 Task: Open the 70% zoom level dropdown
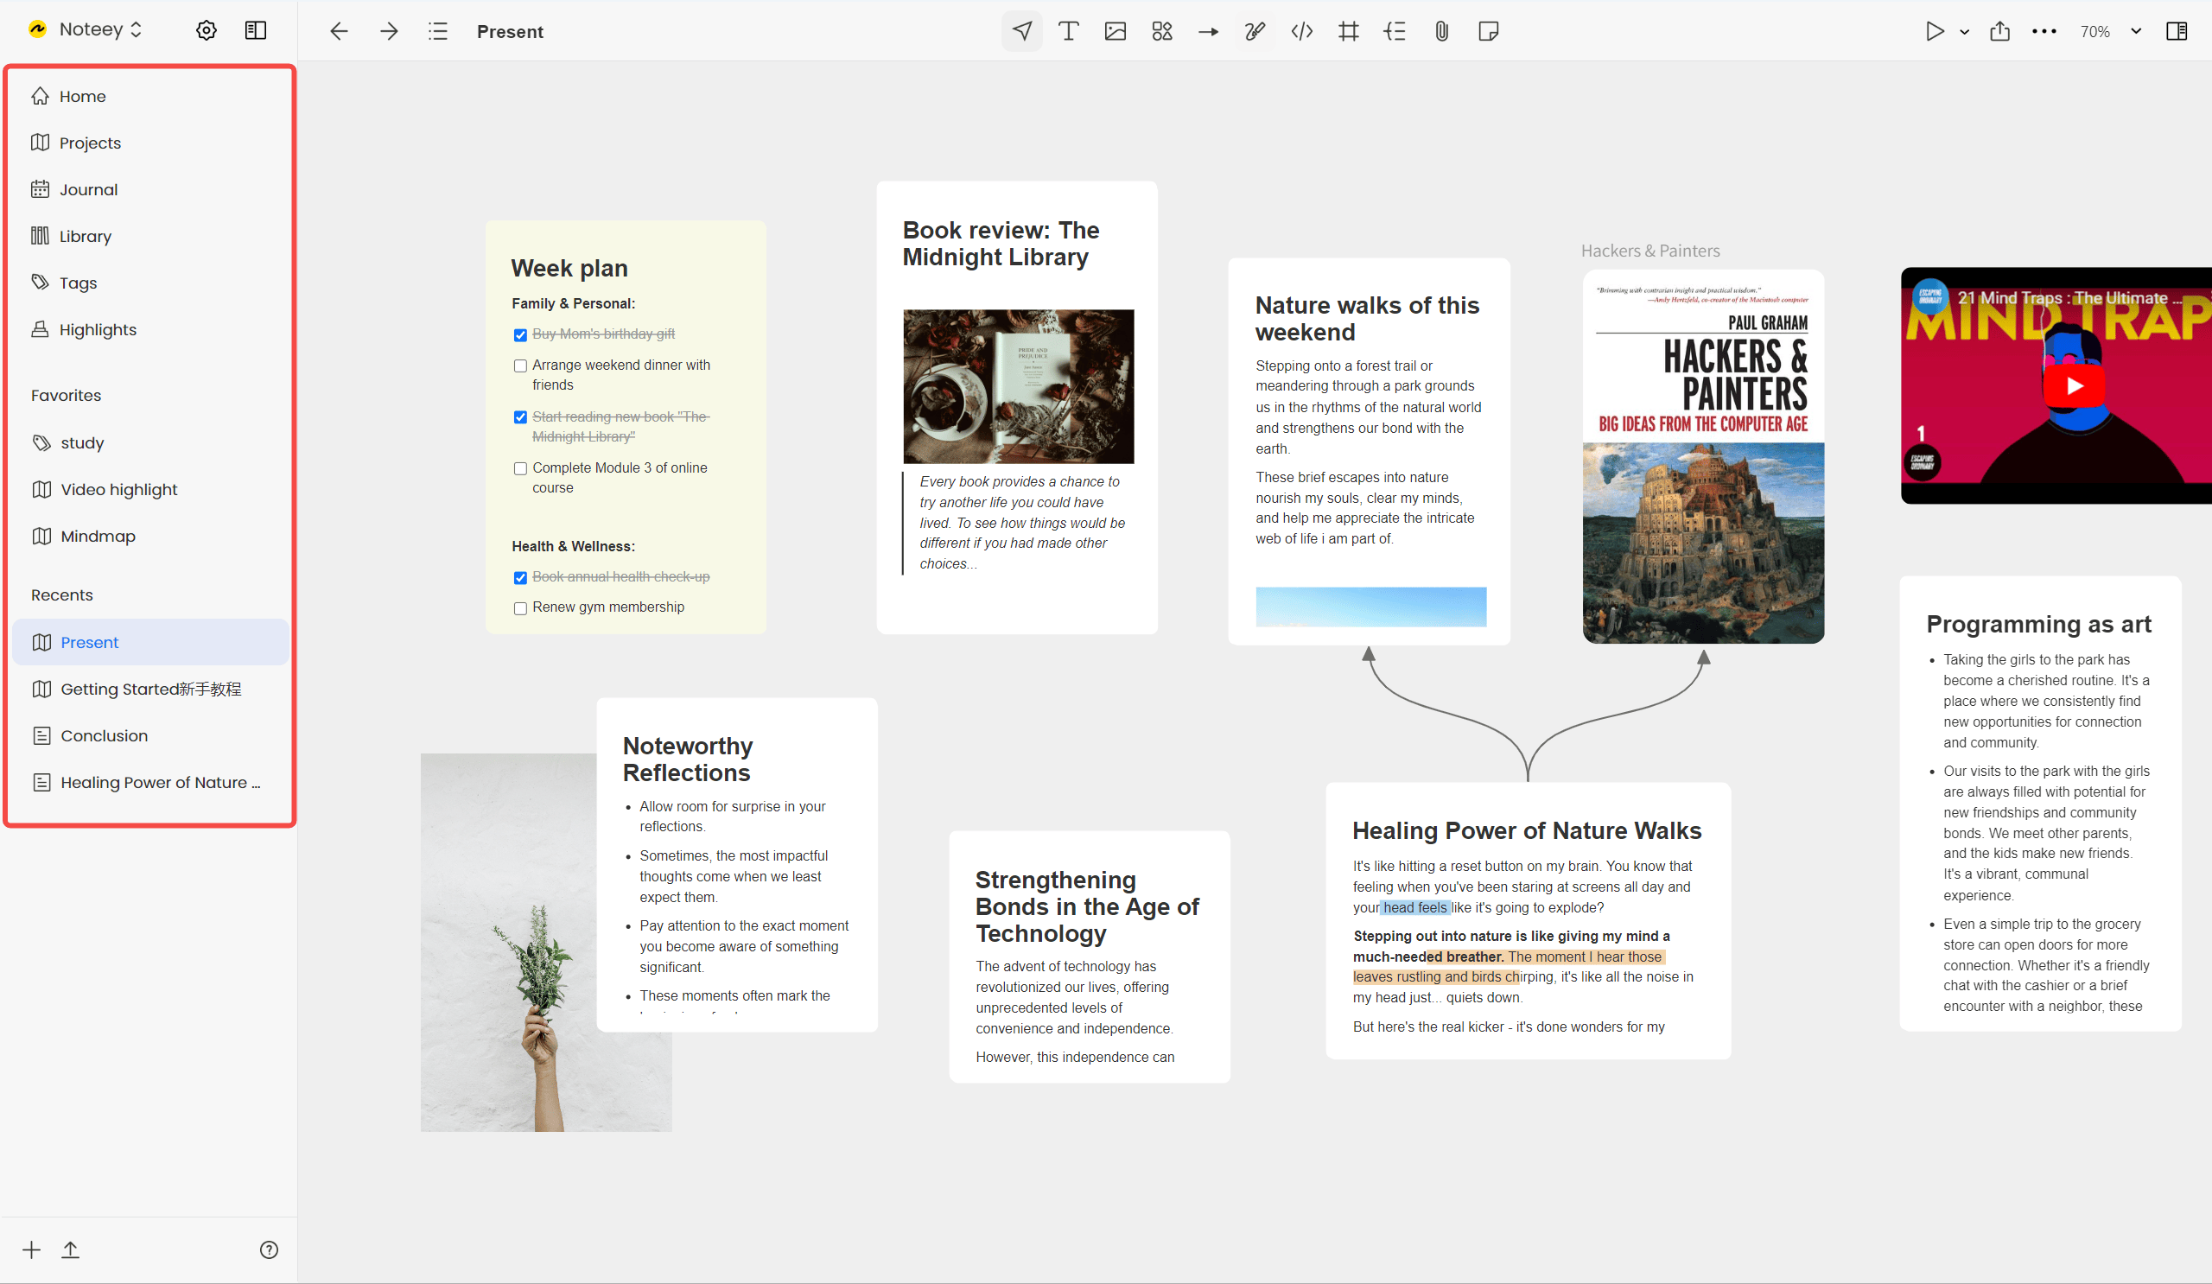click(2110, 32)
